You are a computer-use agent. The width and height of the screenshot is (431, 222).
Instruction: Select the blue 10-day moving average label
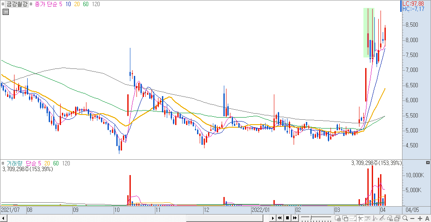coord(69,4)
